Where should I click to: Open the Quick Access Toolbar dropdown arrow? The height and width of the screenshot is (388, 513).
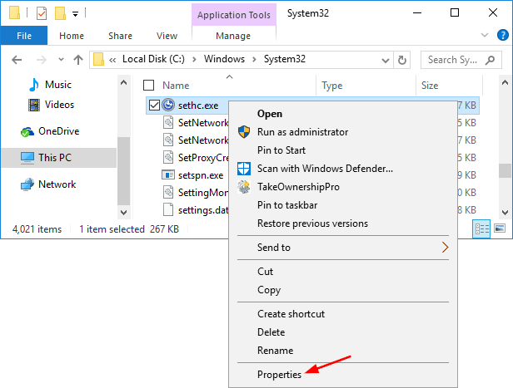click(75, 14)
